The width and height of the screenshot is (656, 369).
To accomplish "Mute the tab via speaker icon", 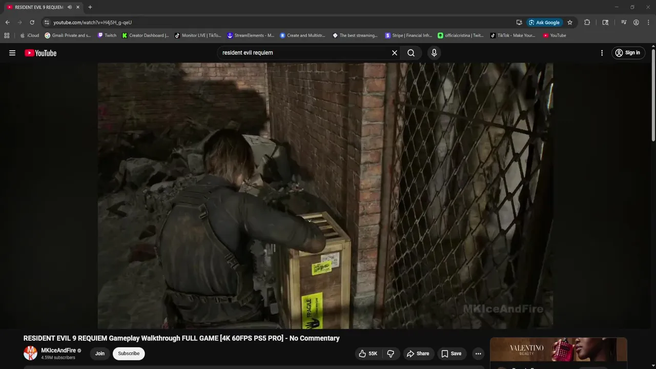I will pos(70,7).
